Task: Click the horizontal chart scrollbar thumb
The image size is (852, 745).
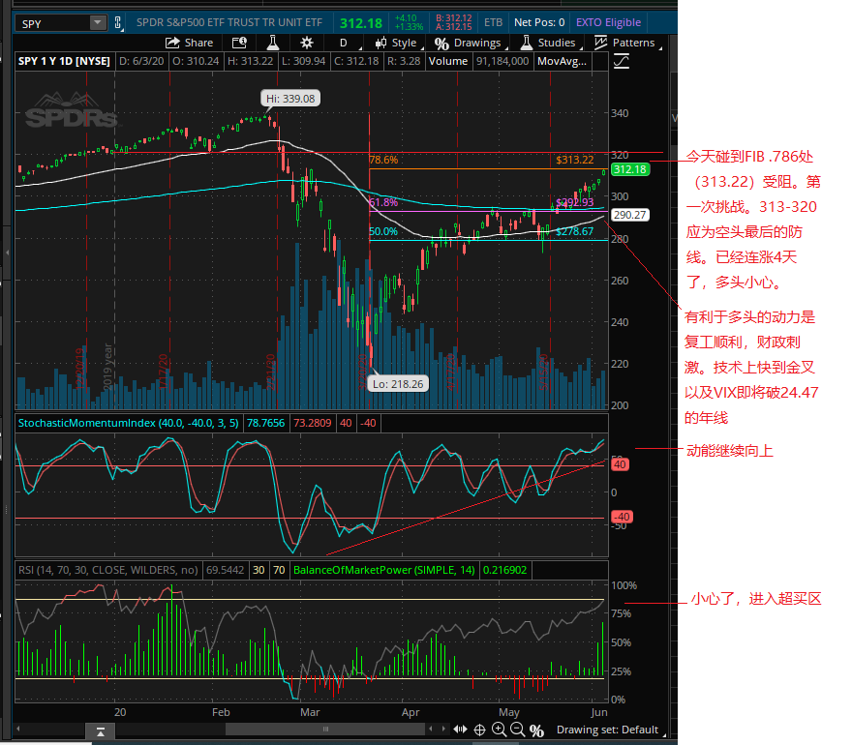Action: (325, 729)
